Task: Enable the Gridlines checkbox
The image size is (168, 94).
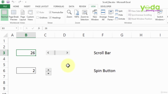Action: [38, 17]
